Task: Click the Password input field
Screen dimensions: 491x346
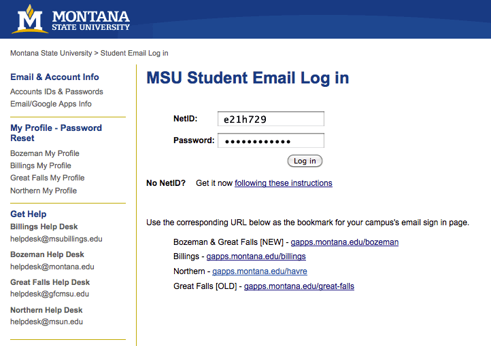Action: [x=271, y=141]
